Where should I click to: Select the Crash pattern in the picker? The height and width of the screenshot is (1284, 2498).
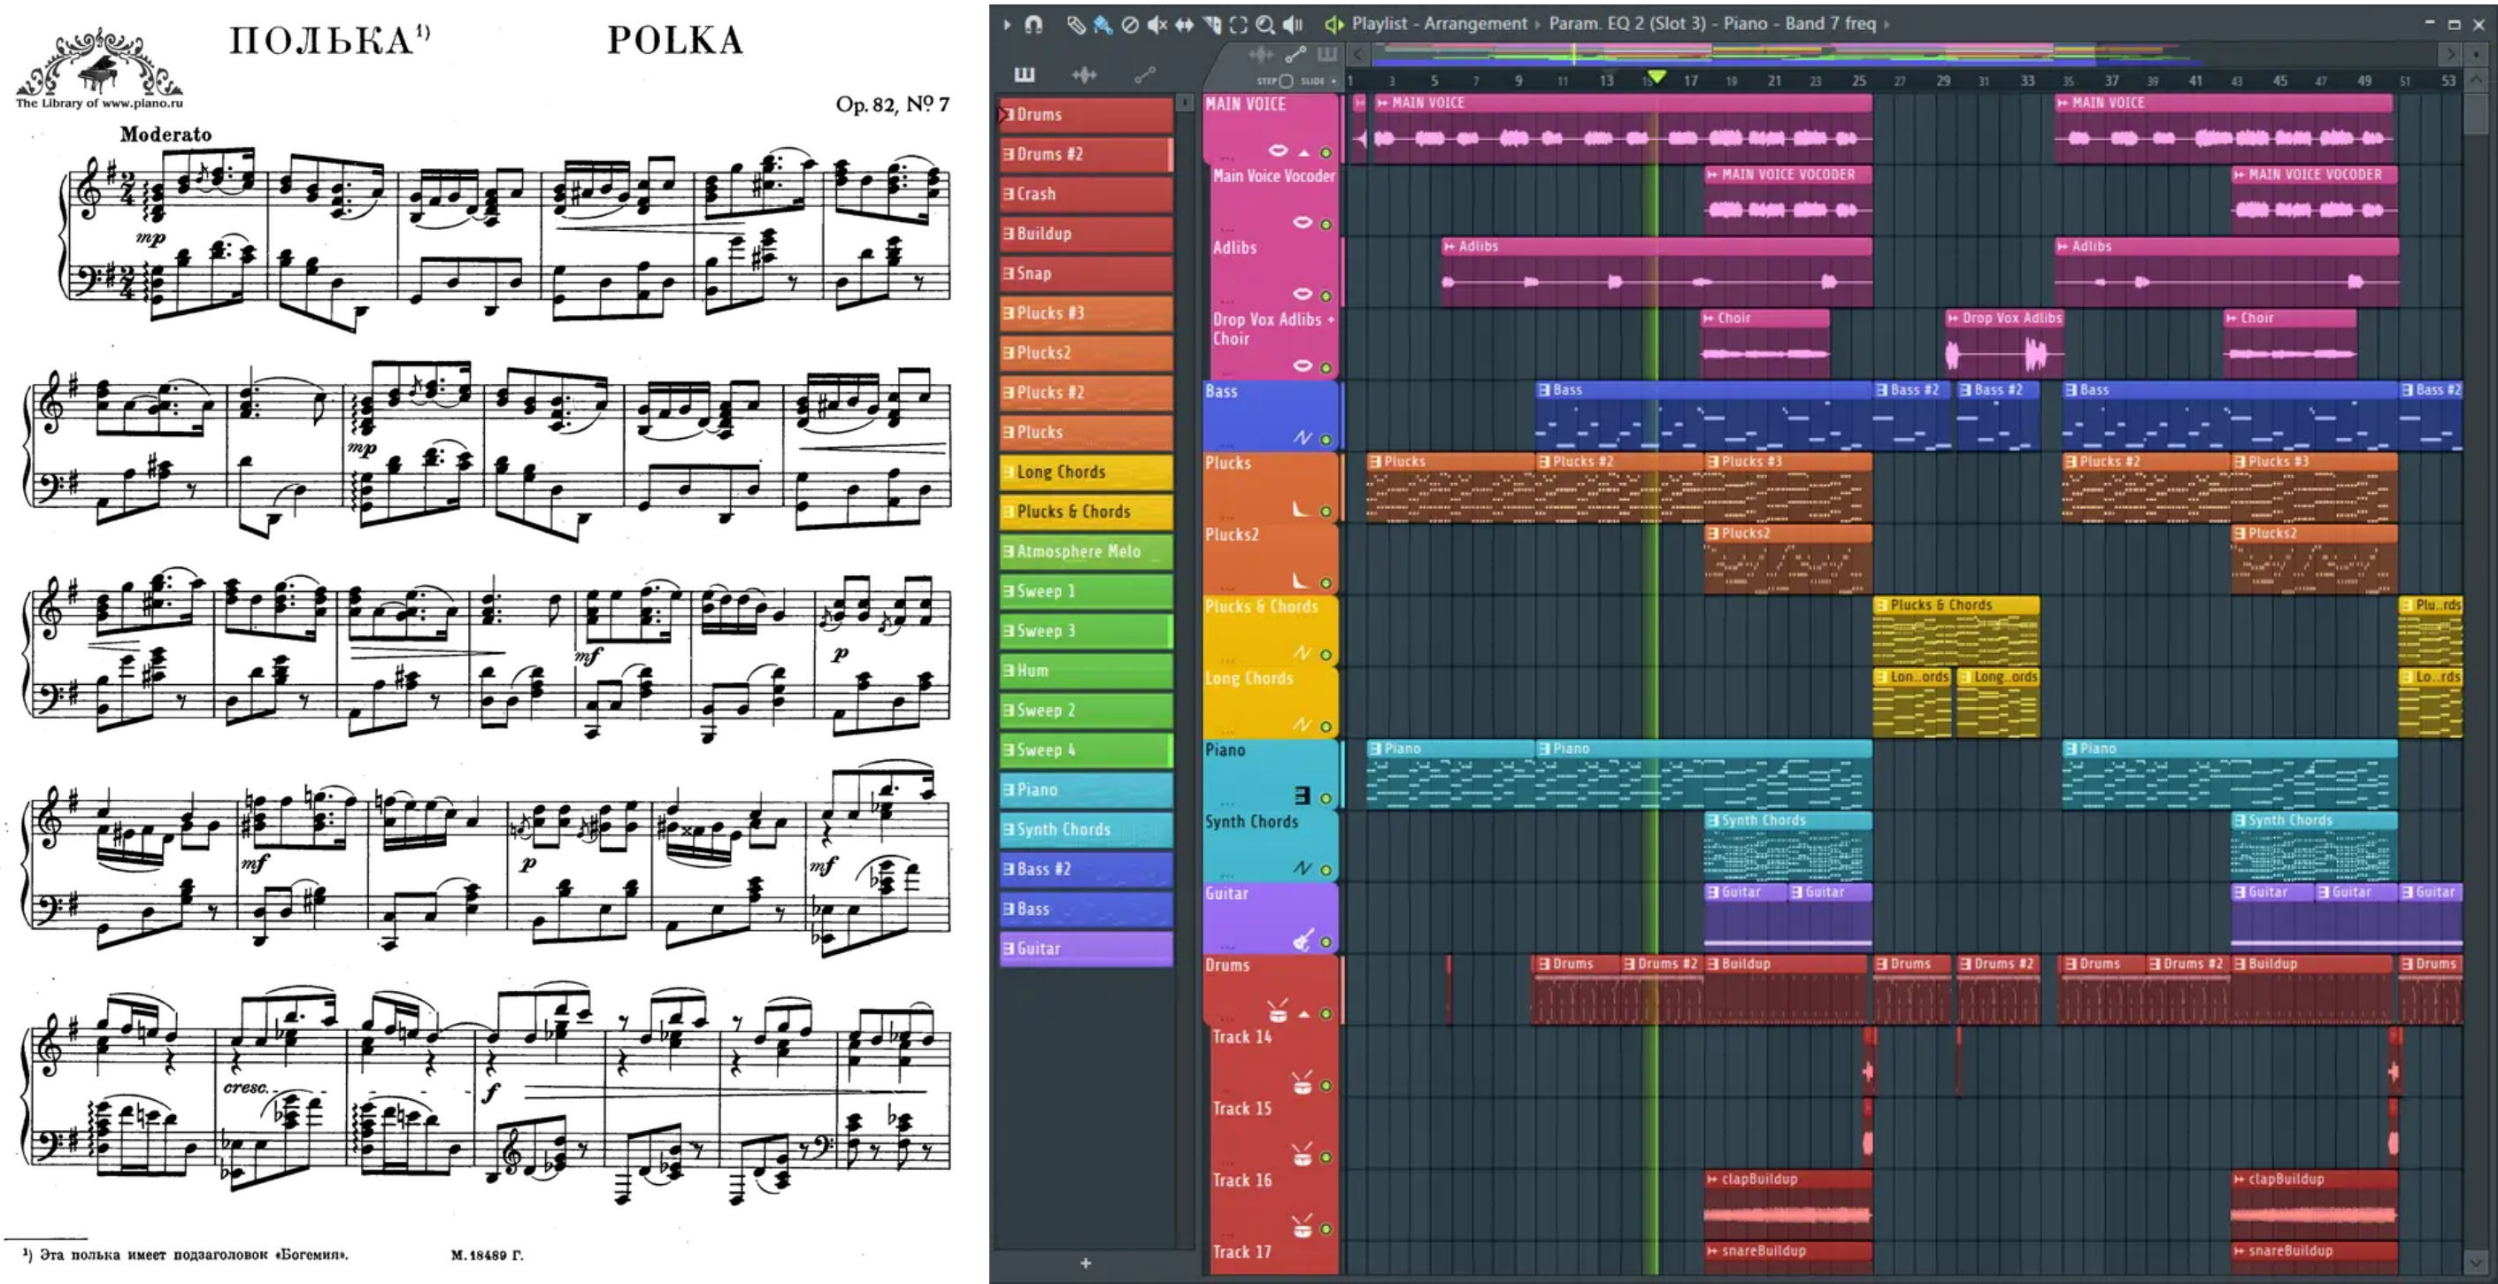(x=1086, y=194)
